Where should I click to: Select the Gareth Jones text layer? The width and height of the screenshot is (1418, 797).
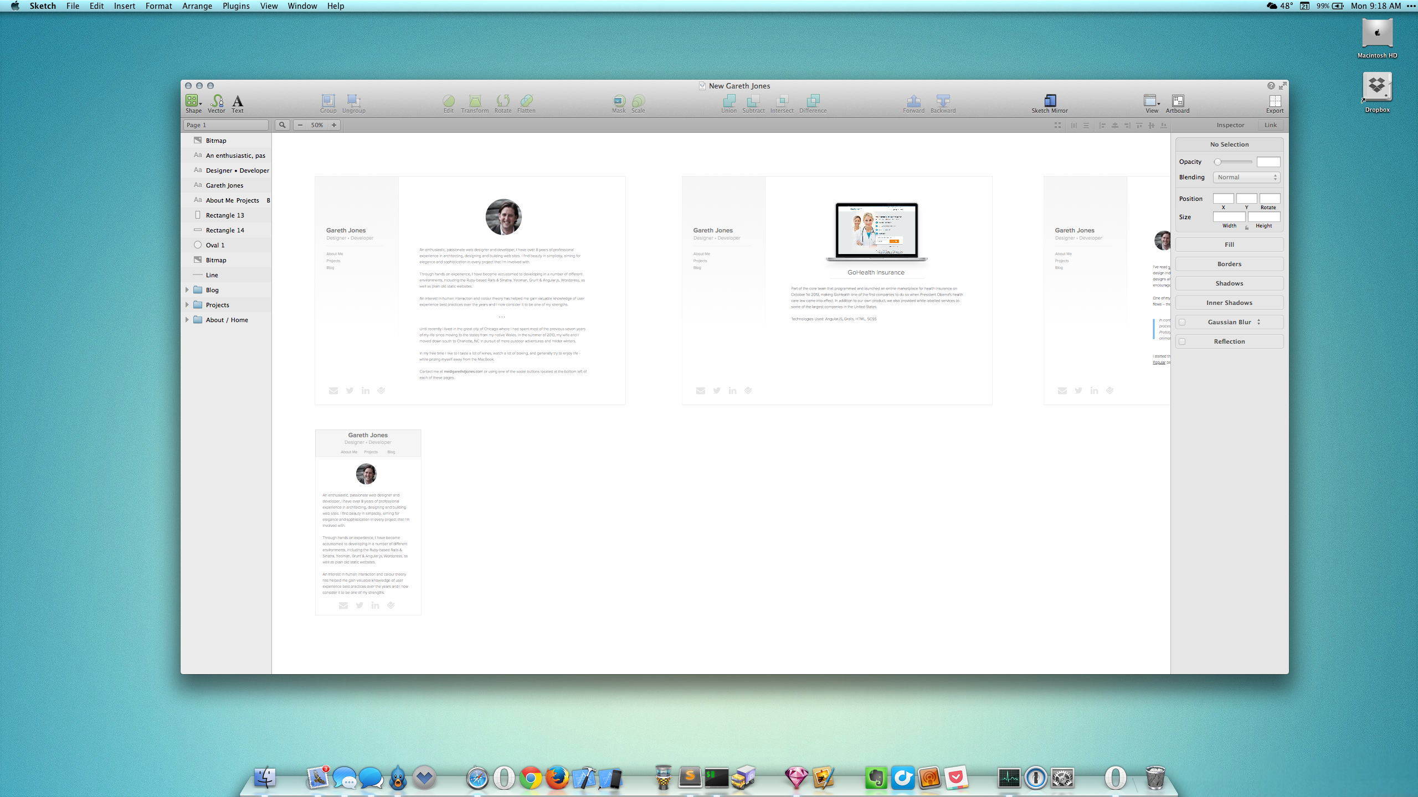tap(226, 185)
